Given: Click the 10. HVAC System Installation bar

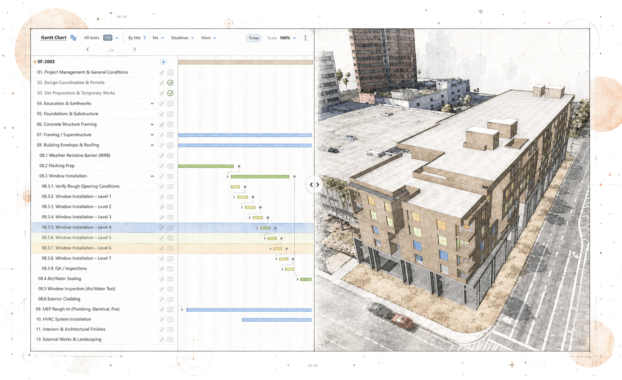Looking at the screenshot, I should [x=277, y=320].
